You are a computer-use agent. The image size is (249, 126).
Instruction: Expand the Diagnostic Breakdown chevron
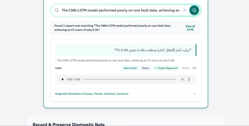pos(195,94)
